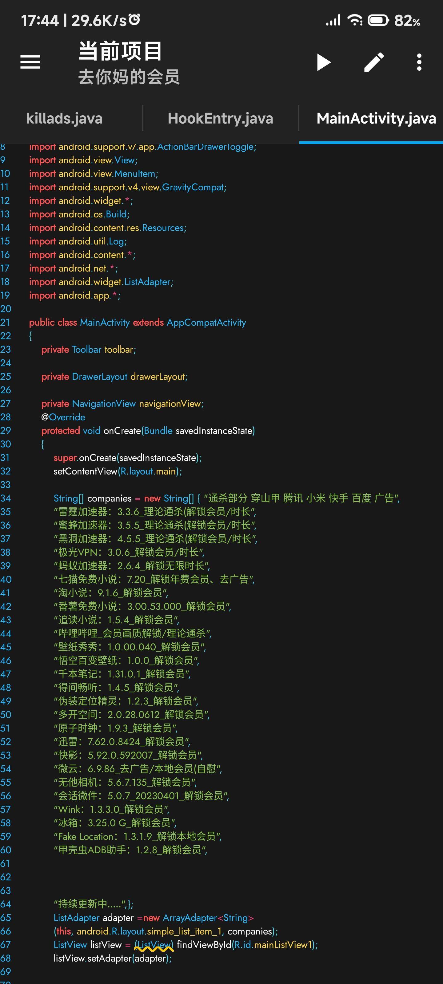Tap the alarm clock status icon
This screenshot has width=443, height=984.
click(x=134, y=19)
